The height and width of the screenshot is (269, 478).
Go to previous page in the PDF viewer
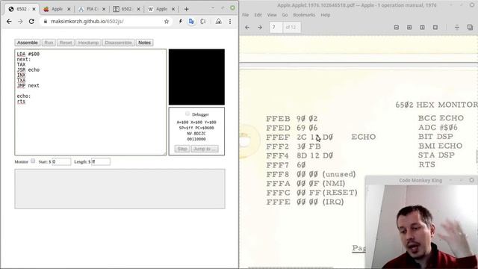tap(247, 28)
